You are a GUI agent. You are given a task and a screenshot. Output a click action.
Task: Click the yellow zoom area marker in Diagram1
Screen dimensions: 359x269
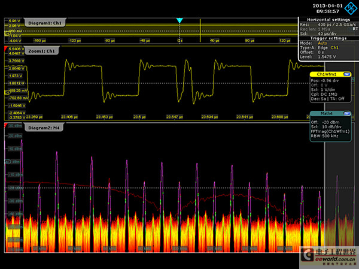point(200,31)
